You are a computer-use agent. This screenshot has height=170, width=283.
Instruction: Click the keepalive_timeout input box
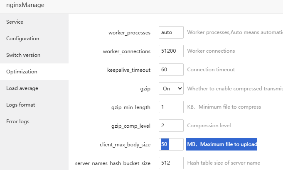coord(171,70)
